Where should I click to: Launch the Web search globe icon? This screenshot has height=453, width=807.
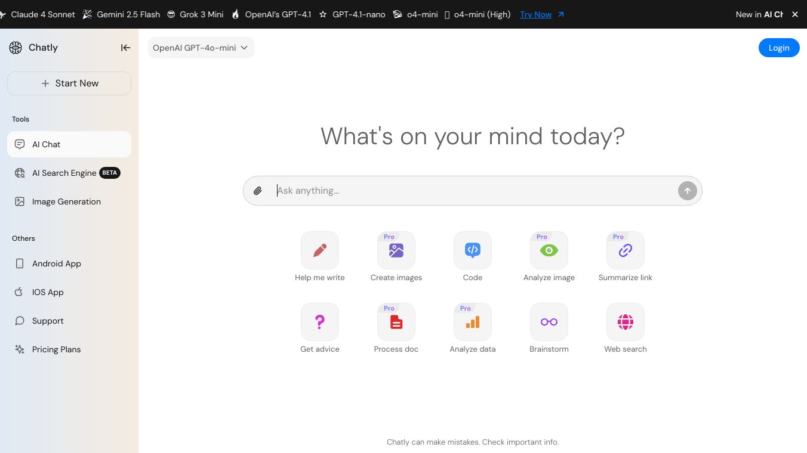pyautogui.click(x=626, y=322)
